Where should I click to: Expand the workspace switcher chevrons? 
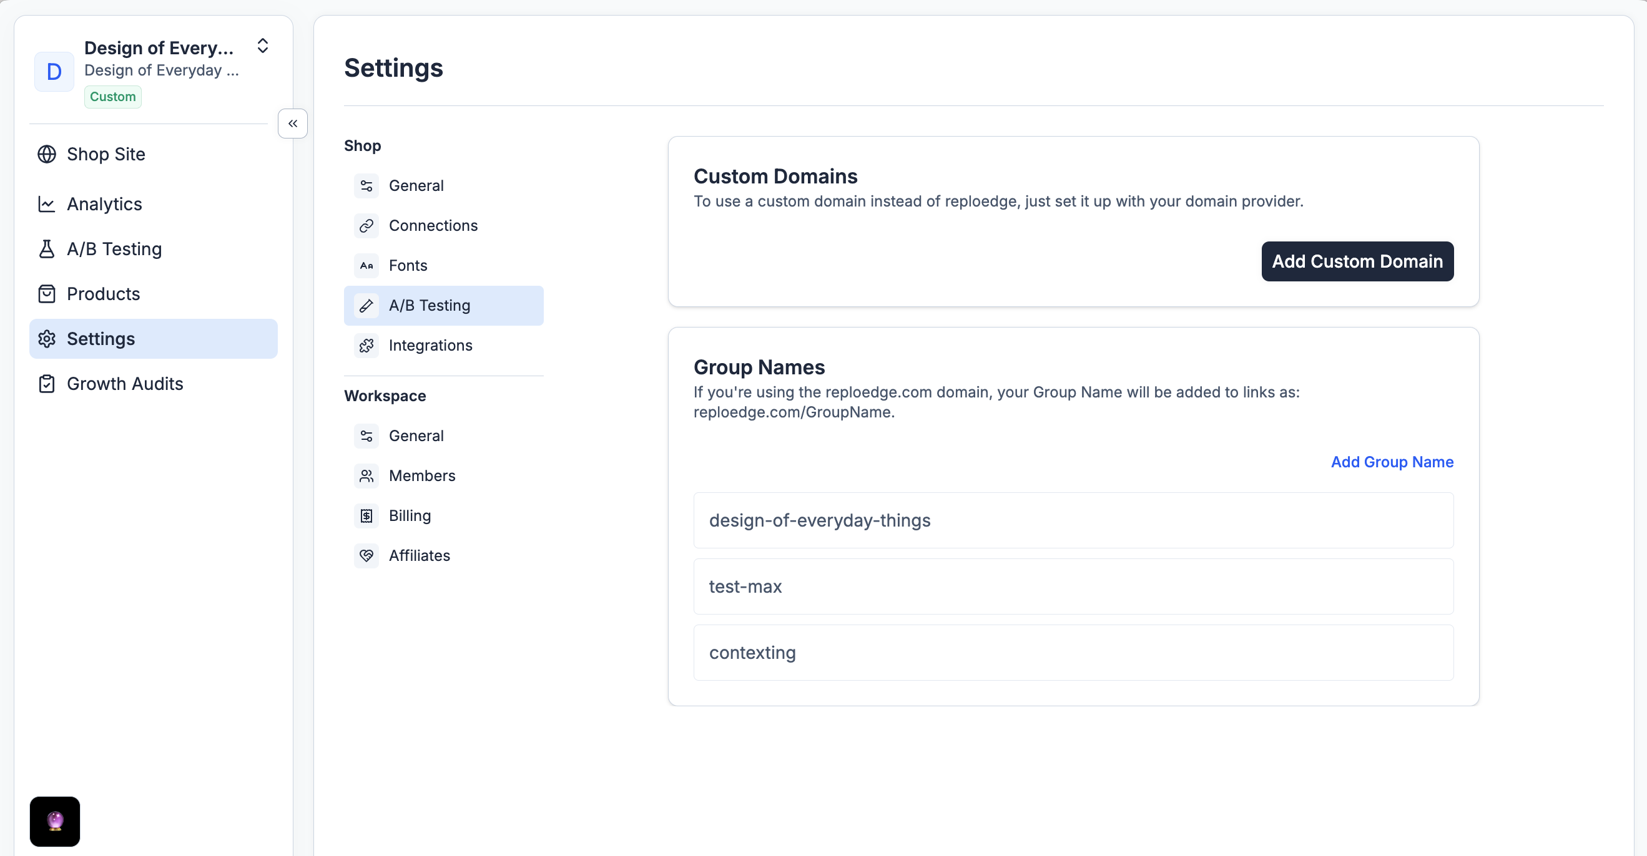click(262, 46)
